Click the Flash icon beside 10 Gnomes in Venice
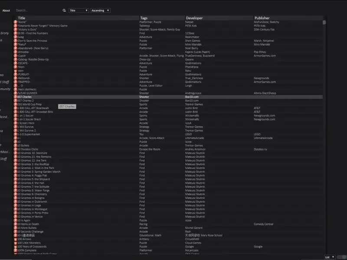Viewport: 347px width, 260px height. (x=16, y=217)
